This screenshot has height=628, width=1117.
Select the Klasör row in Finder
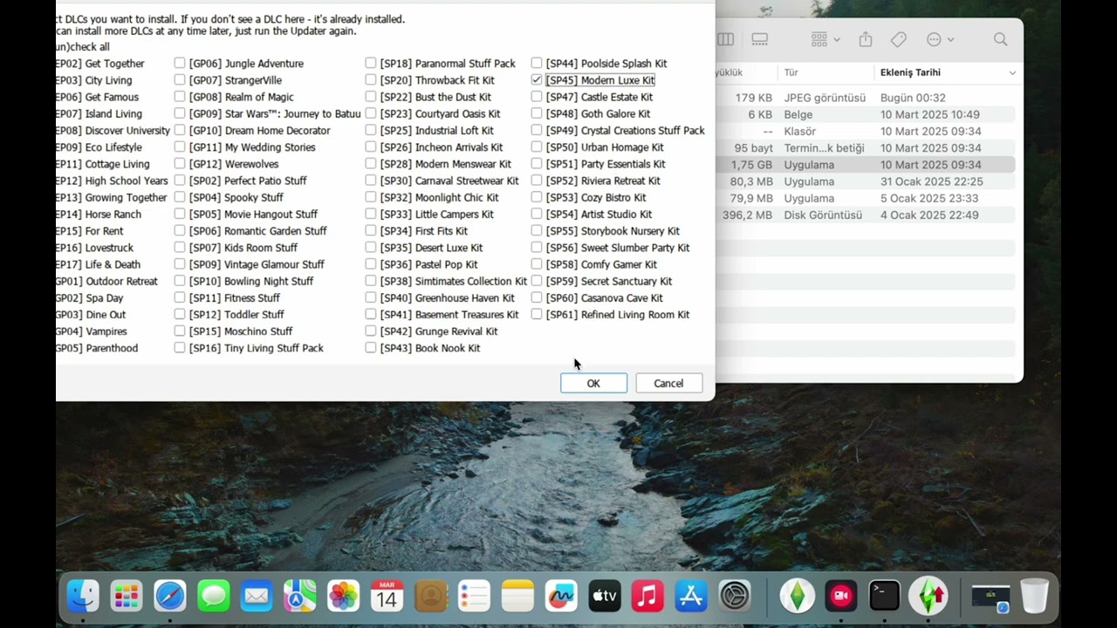tap(866, 131)
